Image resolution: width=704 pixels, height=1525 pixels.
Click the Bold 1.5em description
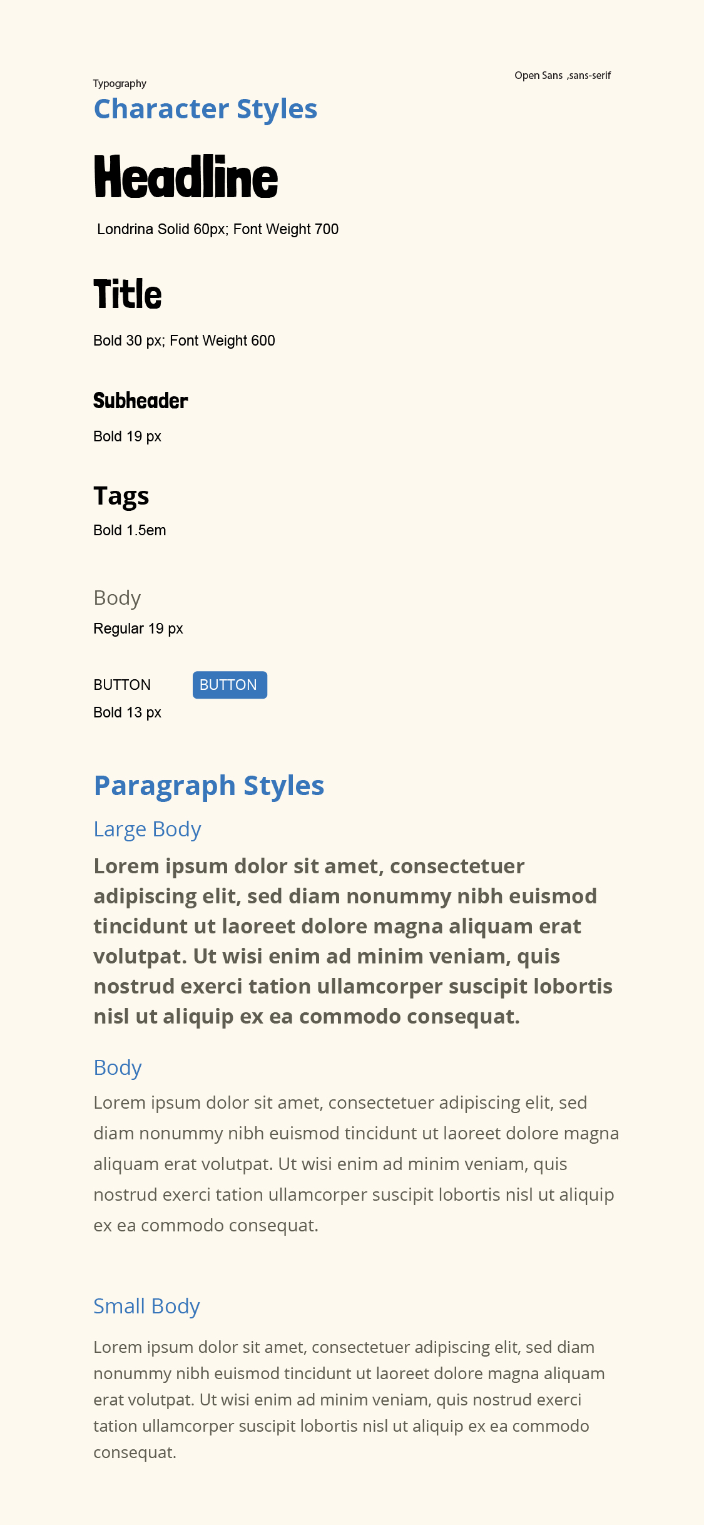(x=130, y=530)
